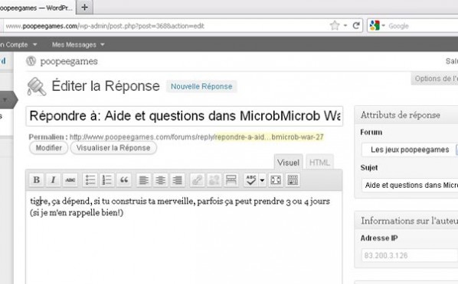Align text left in the editor
The image size is (458, 284).
[143, 179]
